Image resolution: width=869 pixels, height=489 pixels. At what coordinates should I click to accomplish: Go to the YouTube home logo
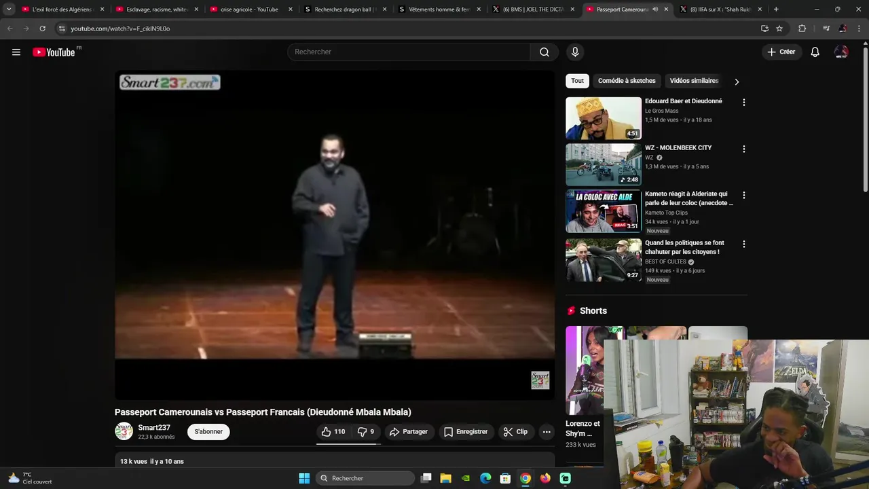[x=54, y=52]
